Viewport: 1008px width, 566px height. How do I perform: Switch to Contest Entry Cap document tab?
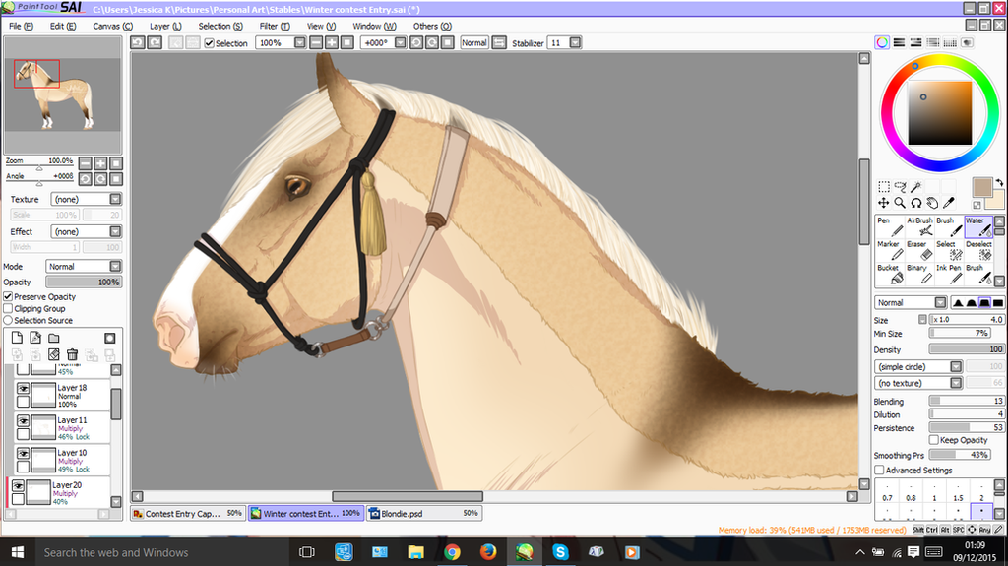[188, 513]
